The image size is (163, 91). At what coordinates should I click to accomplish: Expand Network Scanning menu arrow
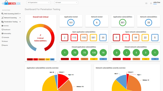[20, 18]
